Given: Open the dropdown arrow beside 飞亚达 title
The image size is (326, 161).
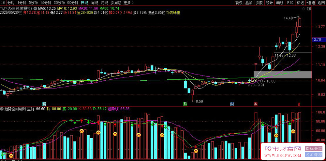Looking at the screenshot, I should point(35,9).
